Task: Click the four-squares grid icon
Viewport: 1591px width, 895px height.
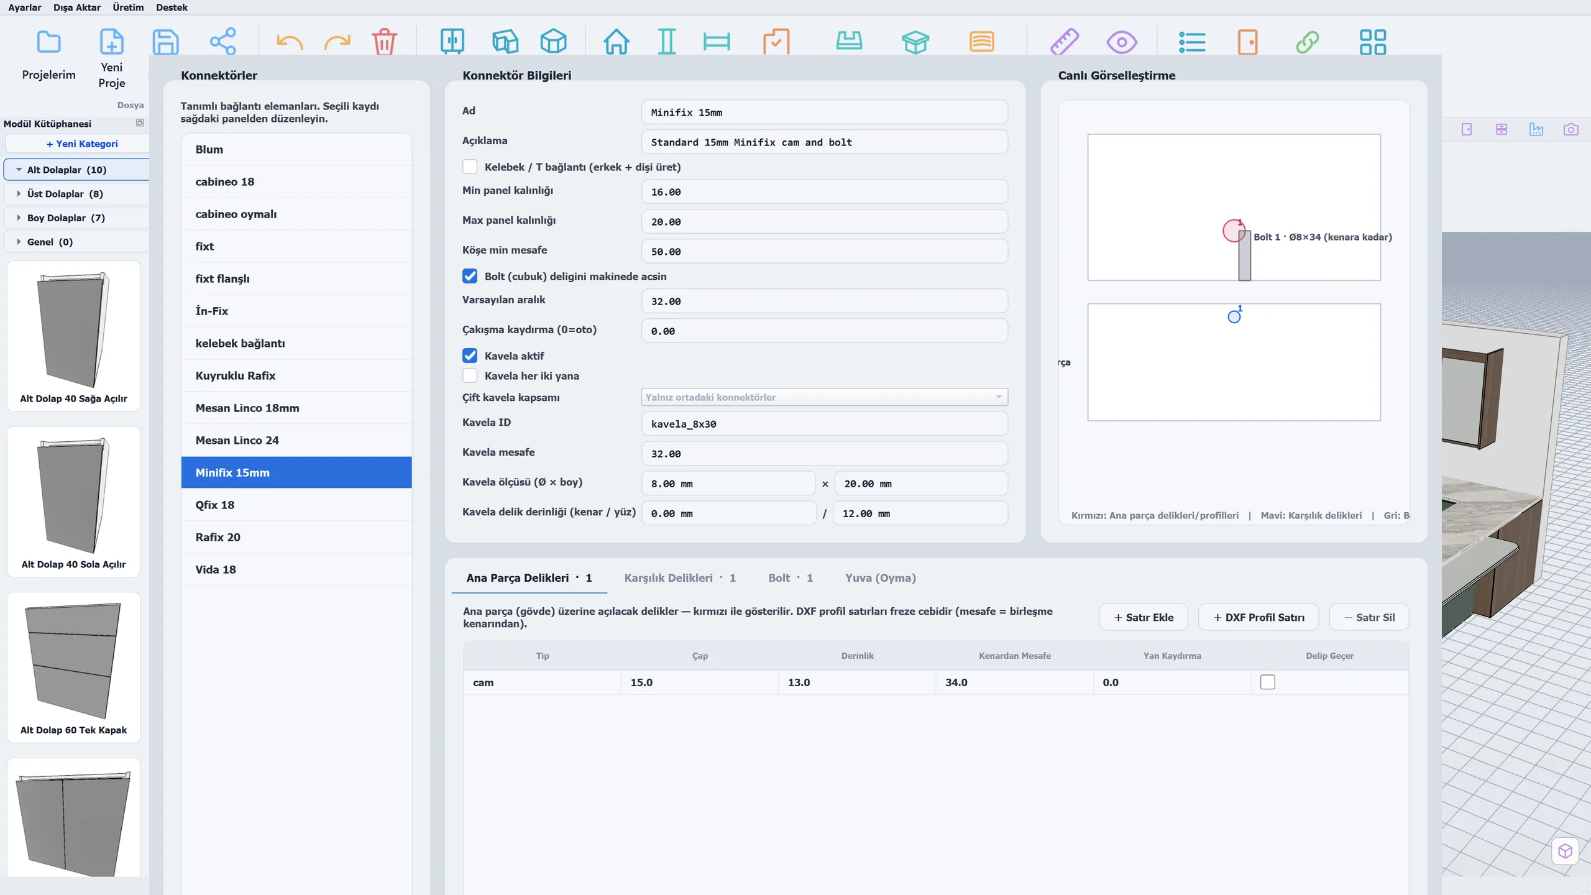Action: point(1373,42)
